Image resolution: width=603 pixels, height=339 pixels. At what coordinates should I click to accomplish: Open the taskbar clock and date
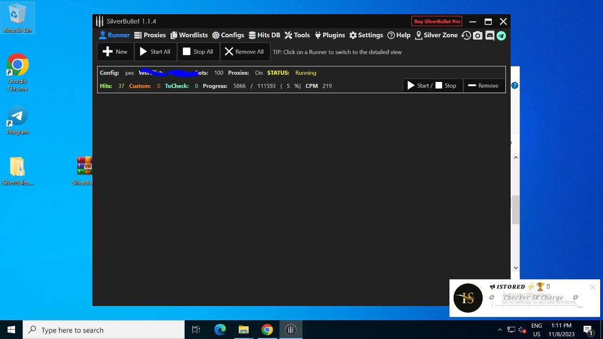point(562,330)
